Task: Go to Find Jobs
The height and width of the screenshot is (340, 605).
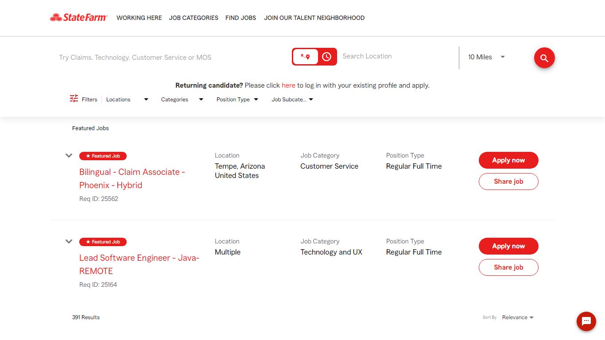Action: point(240,18)
